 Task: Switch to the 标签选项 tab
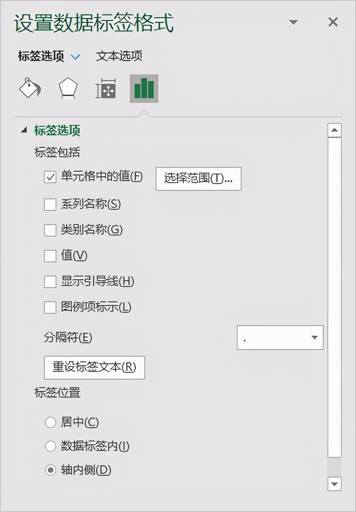click(x=41, y=56)
